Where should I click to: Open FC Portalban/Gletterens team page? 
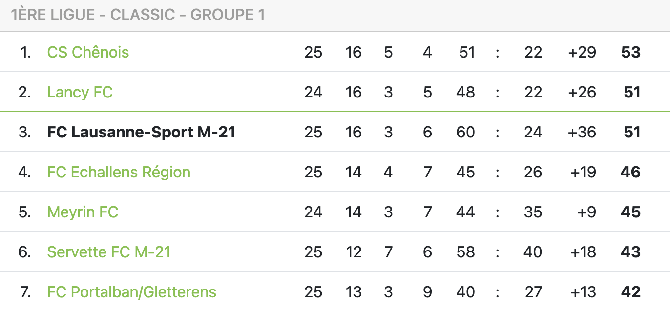[x=131, y=292]
